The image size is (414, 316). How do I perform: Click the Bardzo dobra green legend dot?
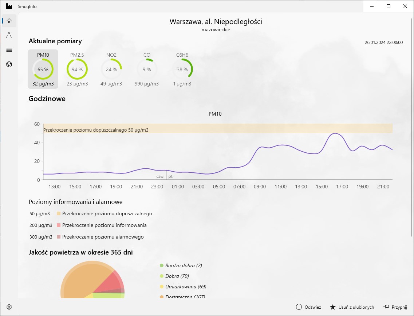coord(162,265)
